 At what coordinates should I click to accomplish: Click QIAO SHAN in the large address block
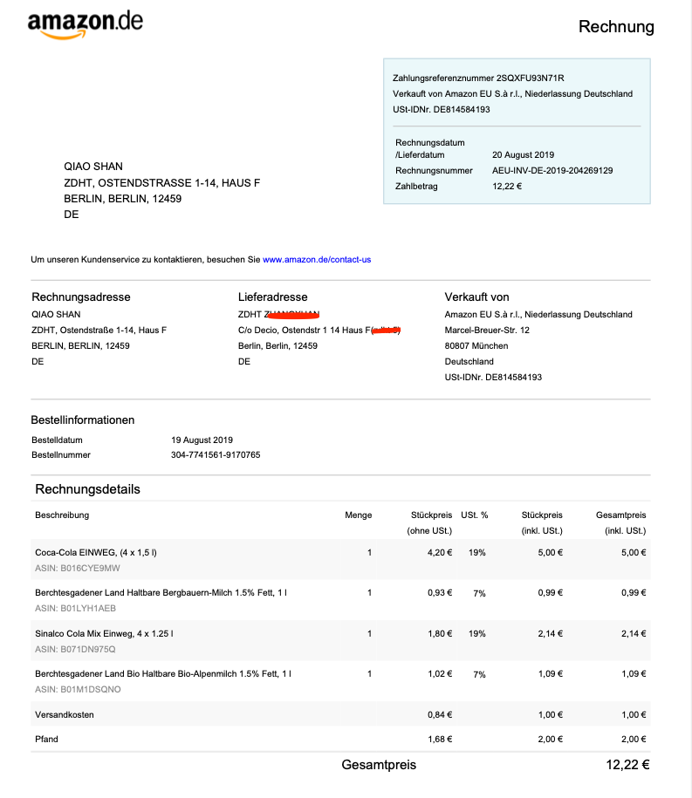[x=93, y=167]
